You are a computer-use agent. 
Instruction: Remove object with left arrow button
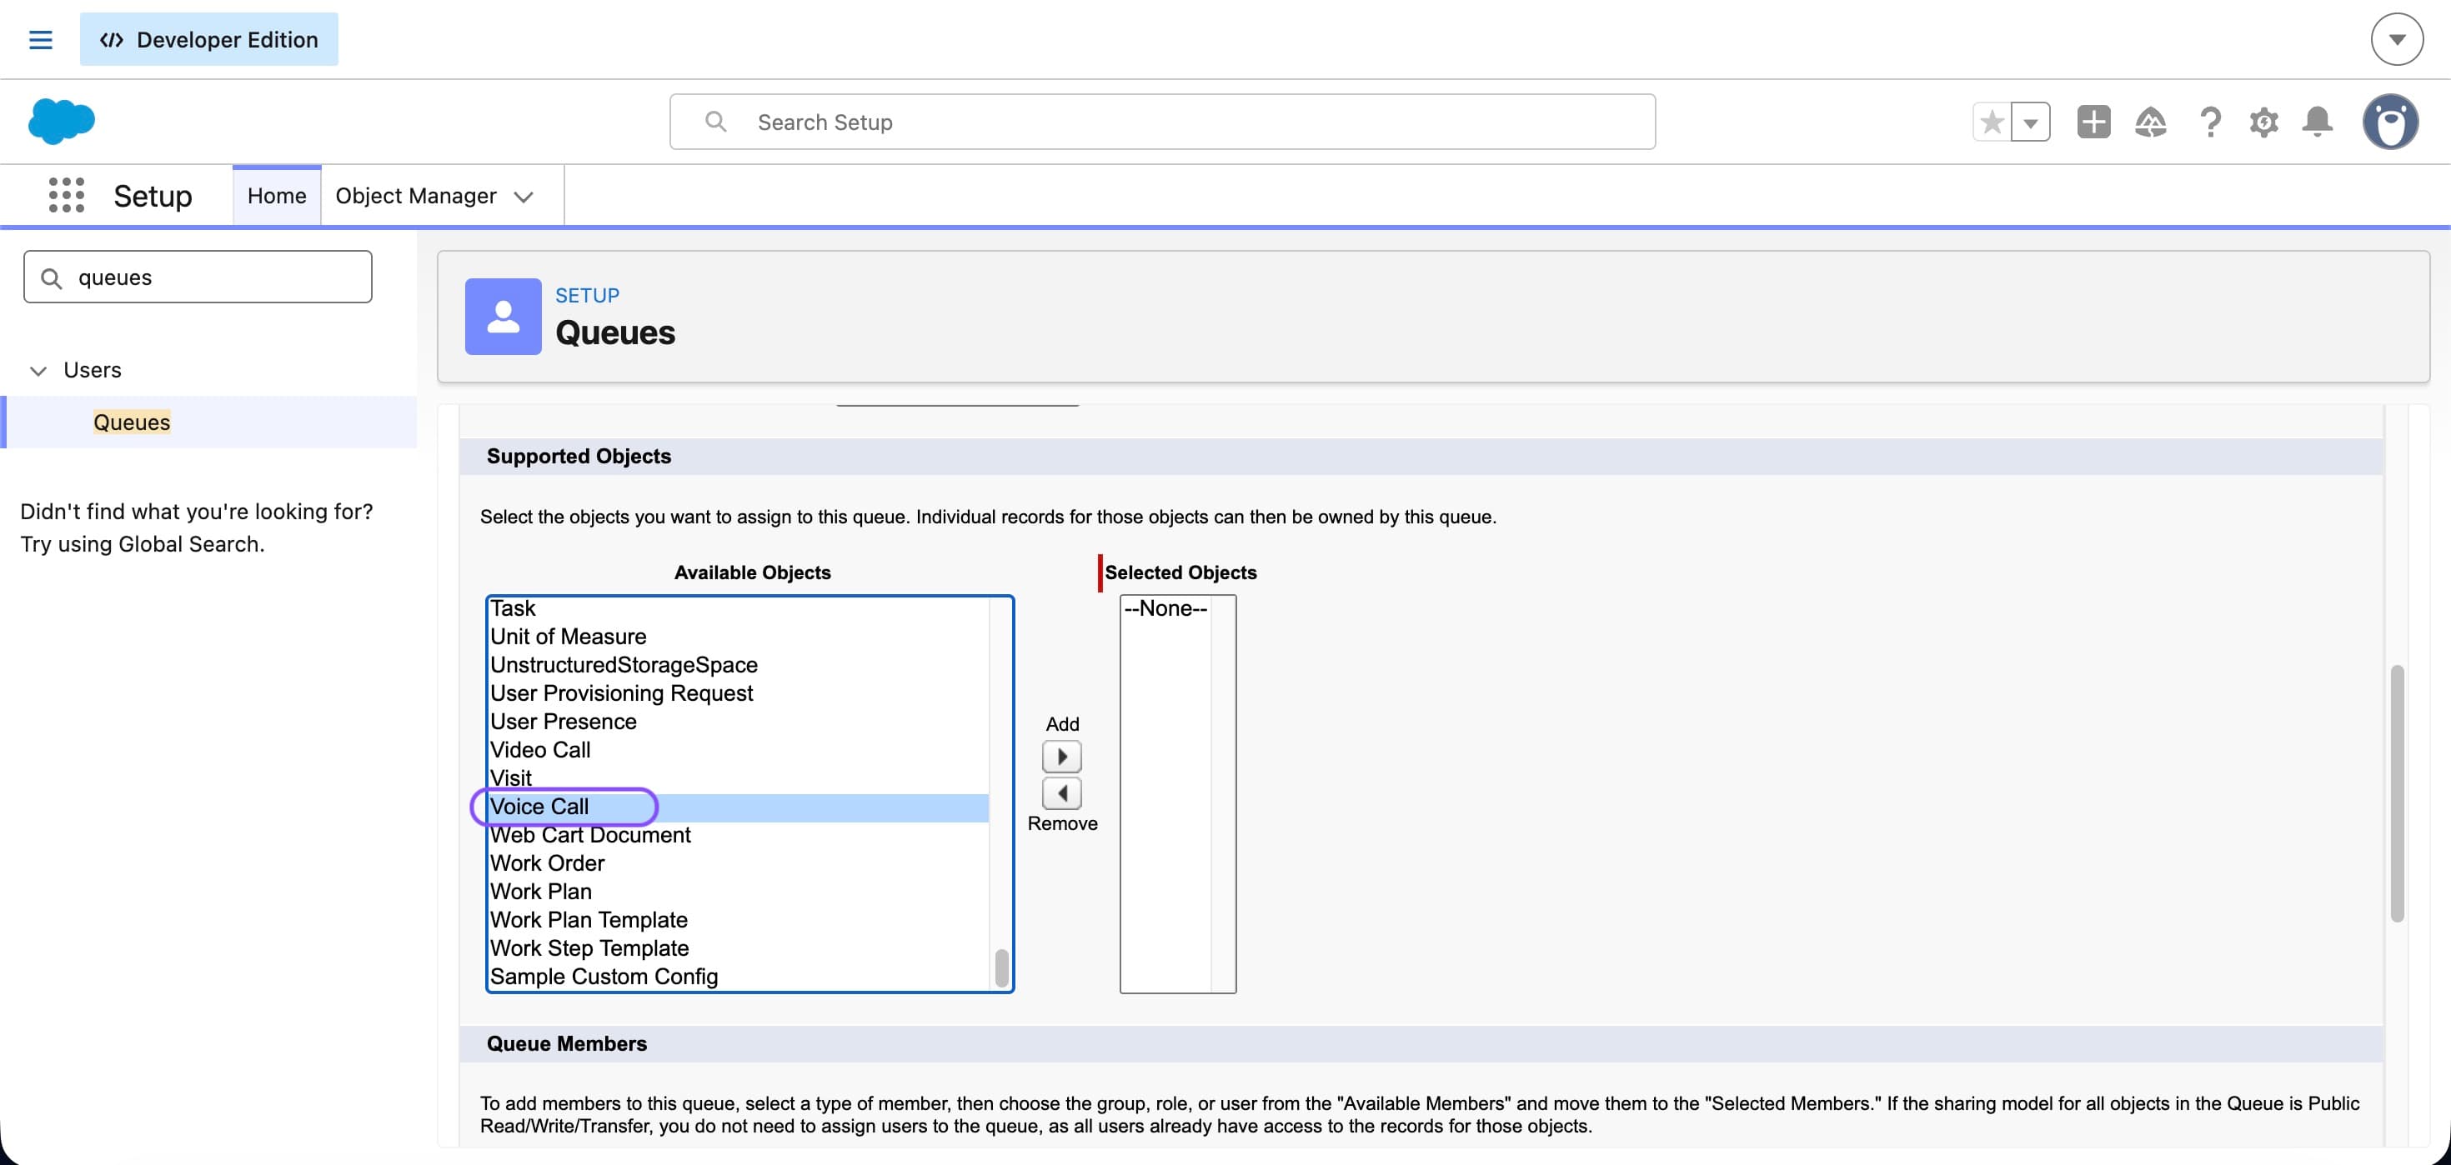pyautogui.click(x=1062, y=793)
